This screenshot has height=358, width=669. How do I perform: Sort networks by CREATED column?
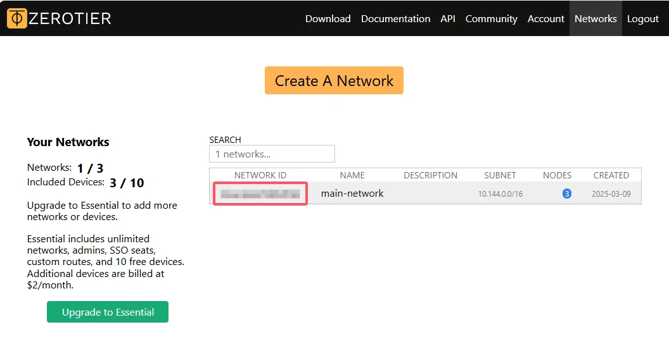pyautogui.click(x=611, y=175)
